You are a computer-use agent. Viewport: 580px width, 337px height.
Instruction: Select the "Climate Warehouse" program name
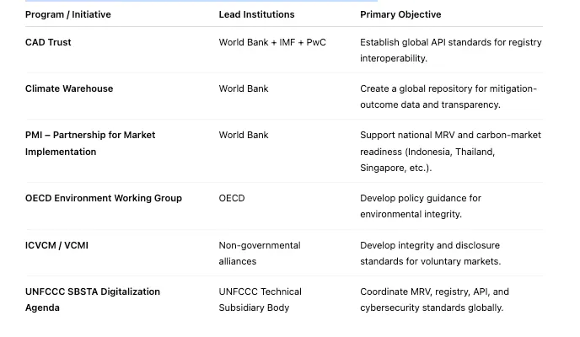click(x=69, y=88)
